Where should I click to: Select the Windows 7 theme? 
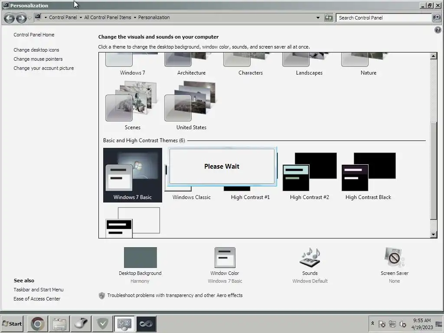point(132,65)
